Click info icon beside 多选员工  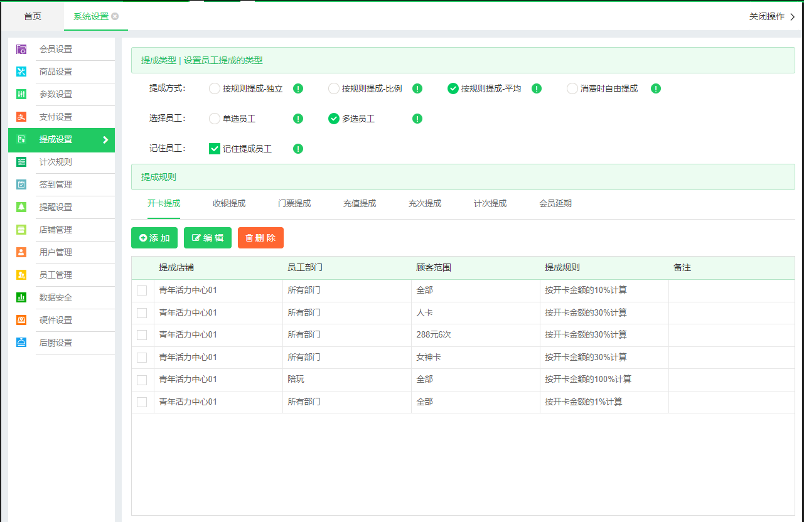417,119
